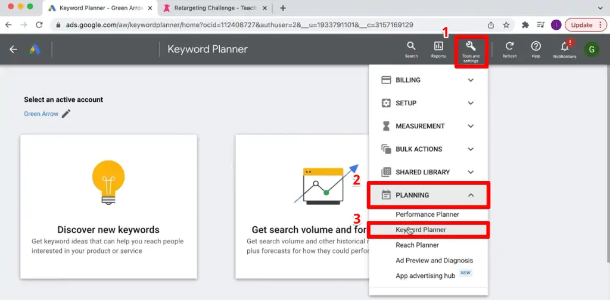This screenshot has height=300, width=610.
Task: Click the Planning calendar icon
Action: [386, 195]
